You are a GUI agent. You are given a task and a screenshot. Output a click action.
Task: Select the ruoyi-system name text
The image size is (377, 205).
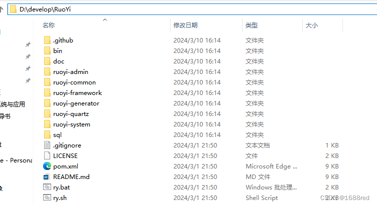coord(72,124)
